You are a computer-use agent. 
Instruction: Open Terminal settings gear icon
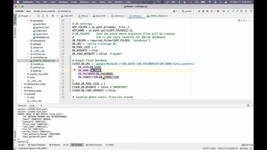[248, 105]
